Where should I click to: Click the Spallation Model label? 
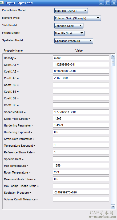[13, 40]
